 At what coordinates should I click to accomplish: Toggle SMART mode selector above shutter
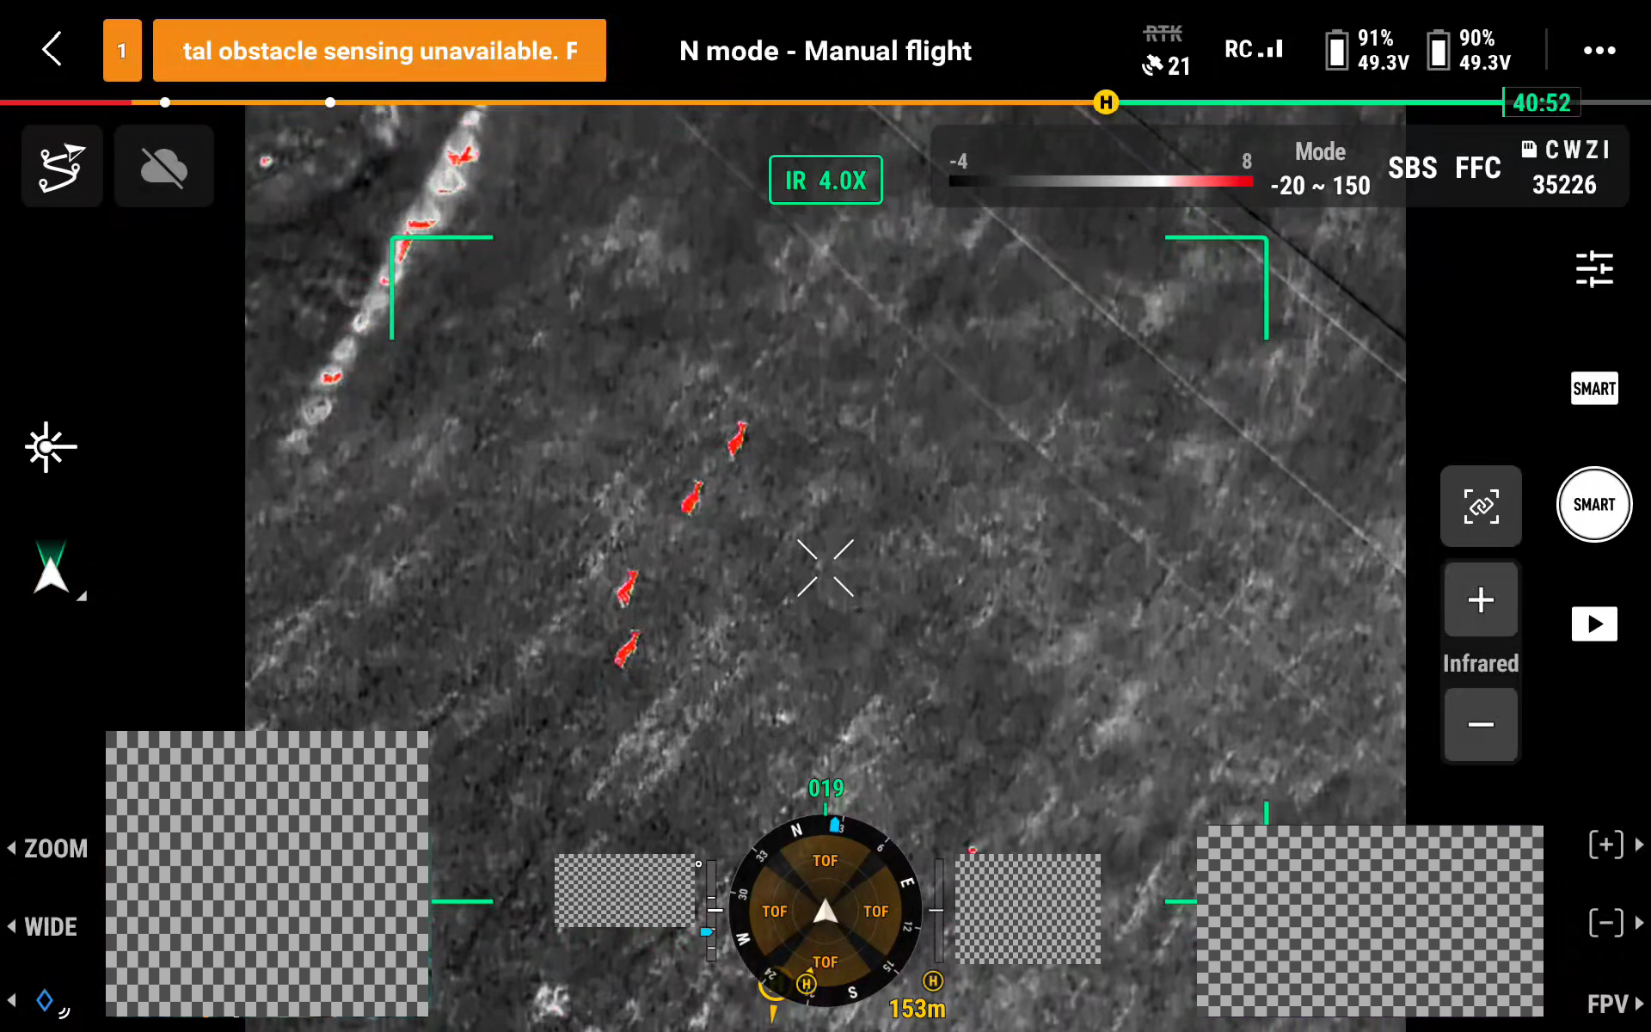pyautogui.click(x=1593, y=389)
